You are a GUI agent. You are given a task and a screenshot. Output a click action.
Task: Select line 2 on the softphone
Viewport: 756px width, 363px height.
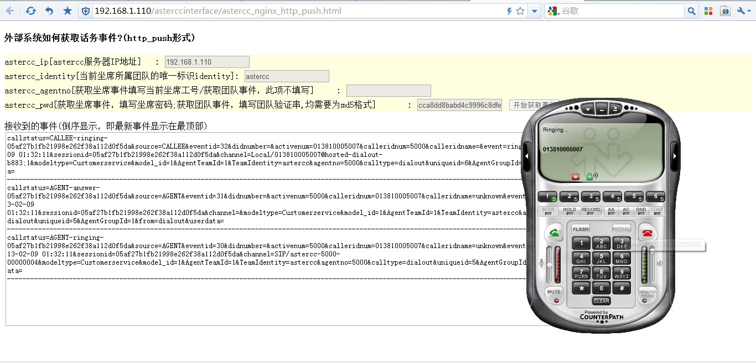click(569, 197)
